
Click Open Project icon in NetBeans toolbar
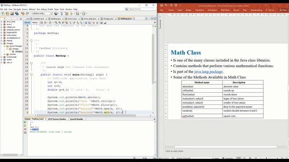click(x=12, y=13)
